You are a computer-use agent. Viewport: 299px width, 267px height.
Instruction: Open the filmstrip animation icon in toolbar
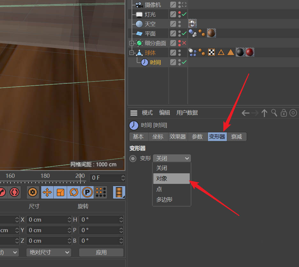(119, 192)
